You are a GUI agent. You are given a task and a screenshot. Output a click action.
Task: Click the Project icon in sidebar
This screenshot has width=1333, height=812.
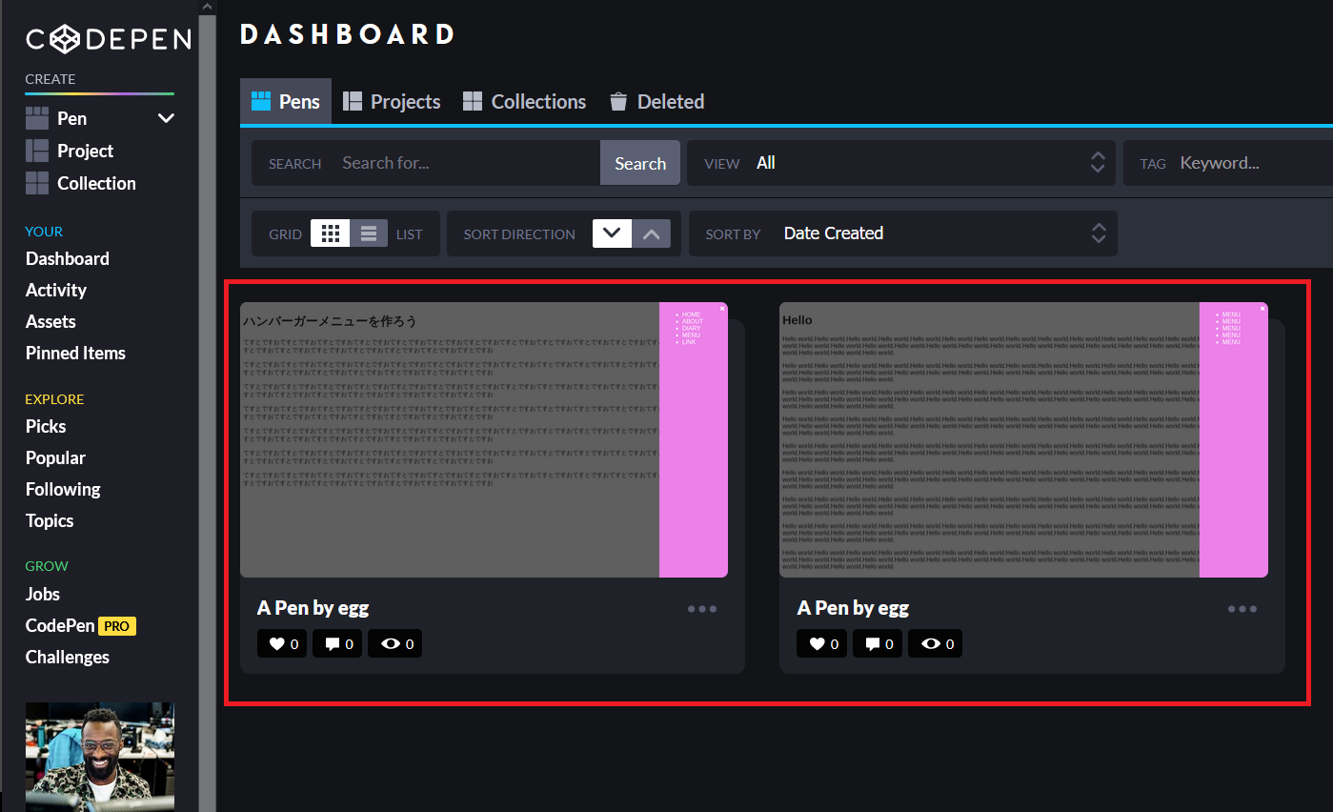coord(37,151)
